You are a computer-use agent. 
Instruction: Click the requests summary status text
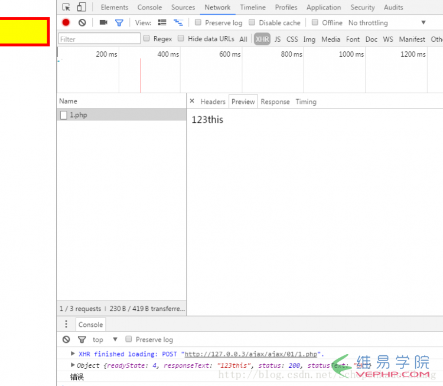coord(122,309)
